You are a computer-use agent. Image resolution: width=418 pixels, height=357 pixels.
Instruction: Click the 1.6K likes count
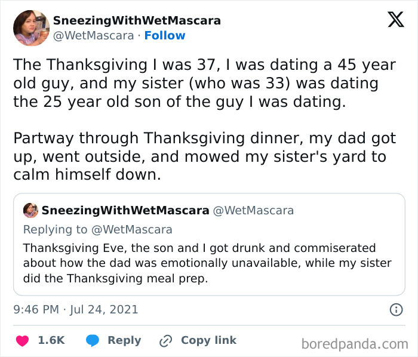pyautogui.click(x=51, y=340)
